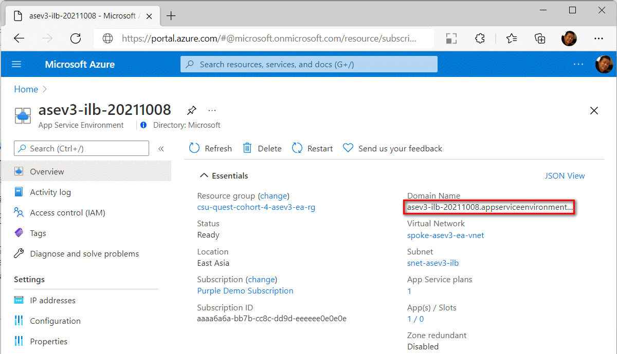Pin asev3-ilb-20211008 to dashboard
Screen dimensions: 617x354
(192, 110)
